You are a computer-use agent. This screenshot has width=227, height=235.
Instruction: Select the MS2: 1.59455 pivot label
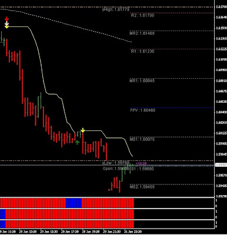click(x=142, y=187)
